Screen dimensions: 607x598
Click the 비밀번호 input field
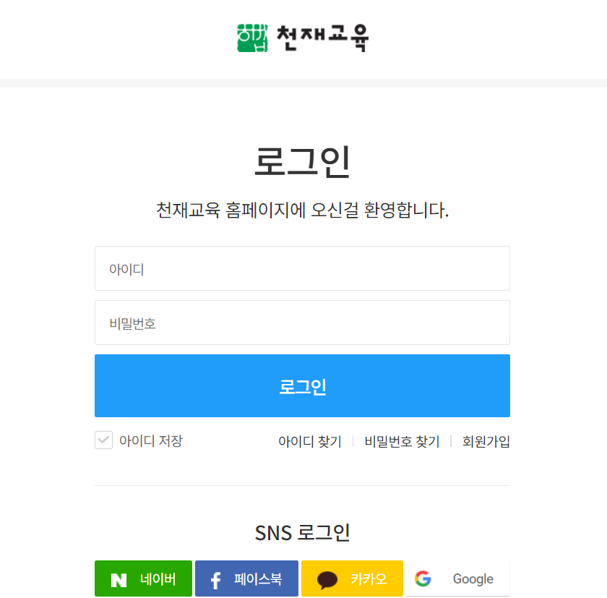[x=302, y=323]
